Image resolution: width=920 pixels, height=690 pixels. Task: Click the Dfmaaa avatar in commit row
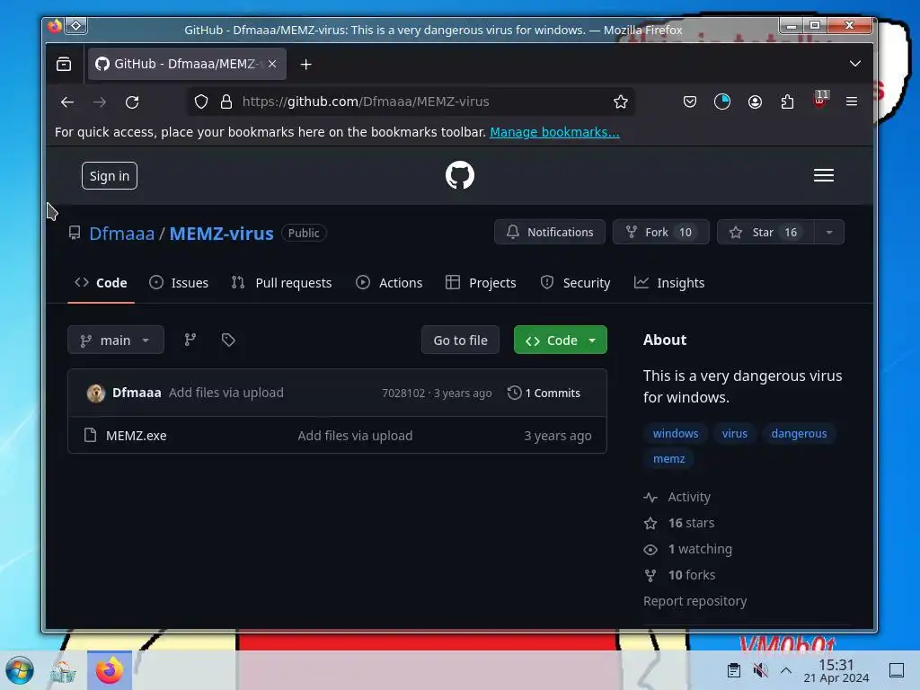95,394
